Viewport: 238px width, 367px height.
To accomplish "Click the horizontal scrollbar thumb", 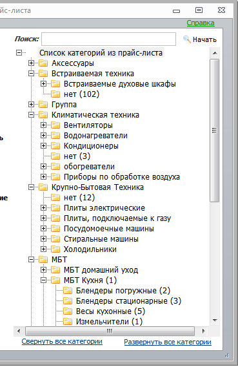I will click(110, 331).
